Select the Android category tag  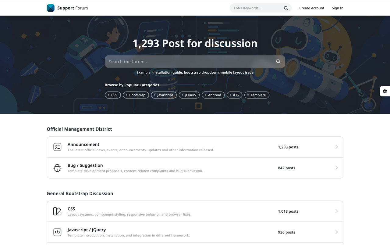click(x=213, y=95)
